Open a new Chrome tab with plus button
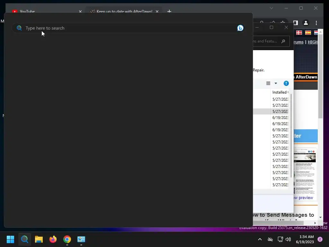 pyautogui.click(x=169, y=11)
